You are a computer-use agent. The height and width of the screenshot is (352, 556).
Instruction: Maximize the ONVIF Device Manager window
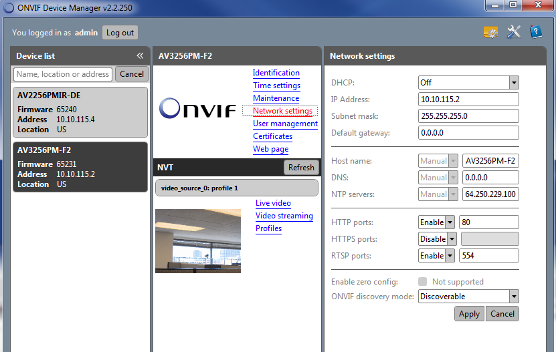pyautogui.click(x=513, y=5)
